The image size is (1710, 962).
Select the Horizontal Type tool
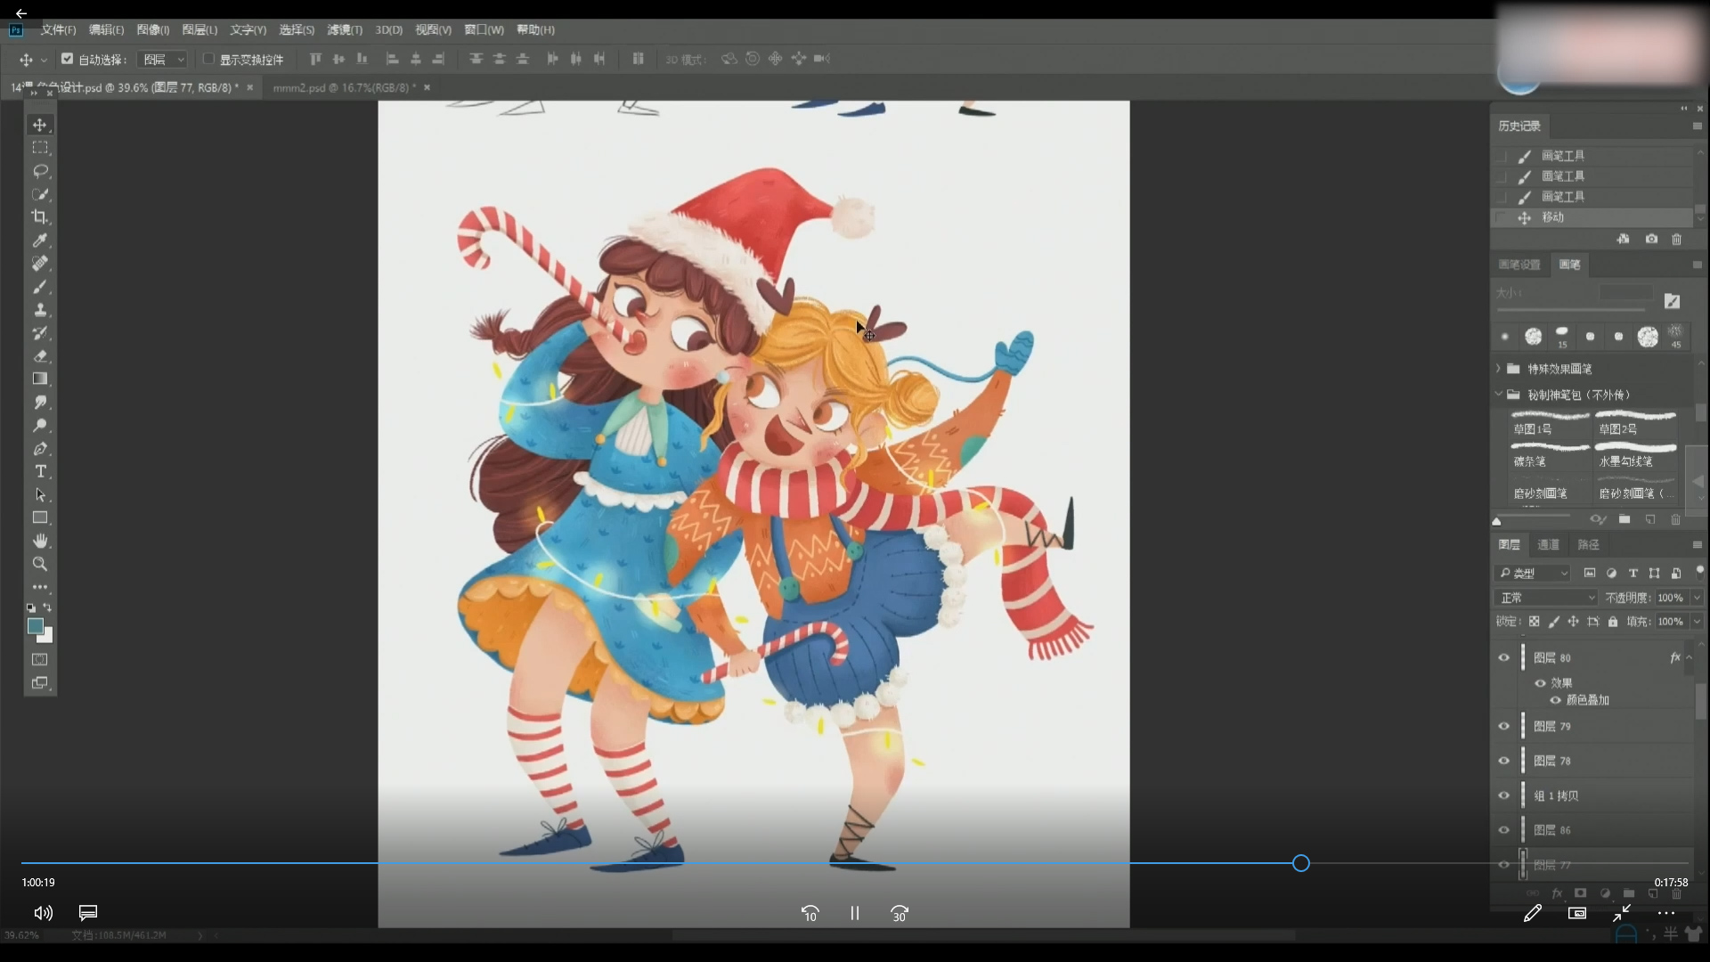40,472
